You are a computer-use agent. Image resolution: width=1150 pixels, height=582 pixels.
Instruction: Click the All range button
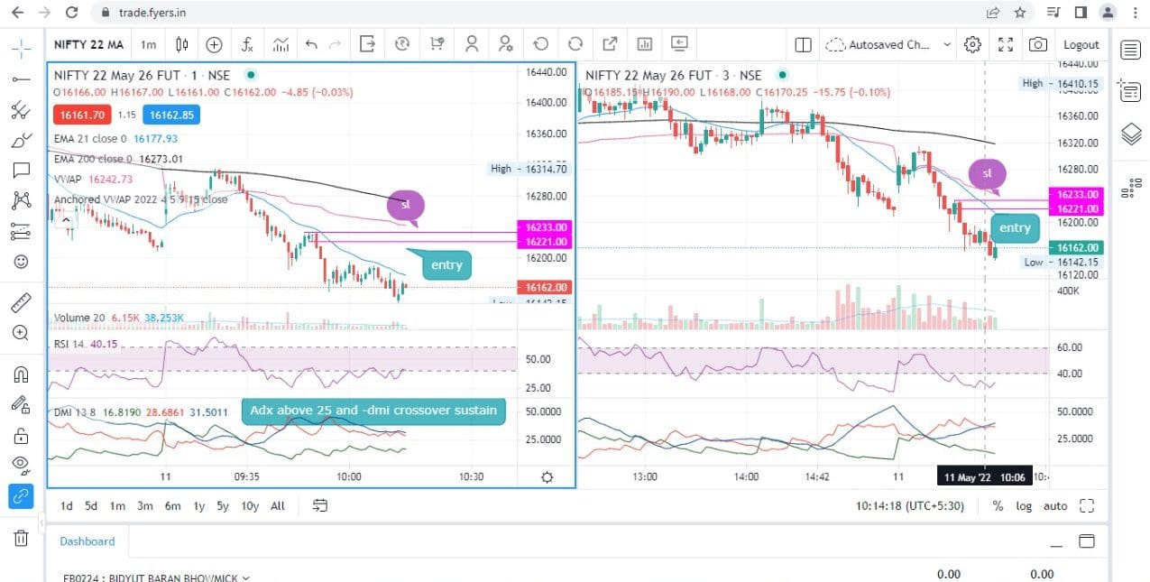277,506
